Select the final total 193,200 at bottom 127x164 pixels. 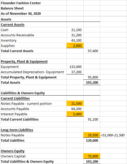[x=92, y=161]
